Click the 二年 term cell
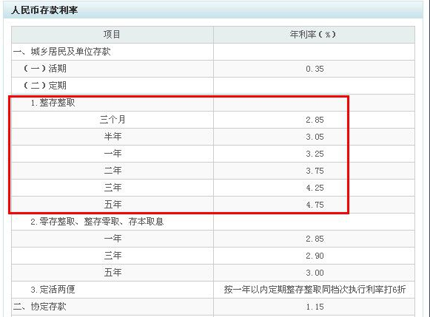The height and width of the screenshot is (317, 430). [x=112, y=171]
